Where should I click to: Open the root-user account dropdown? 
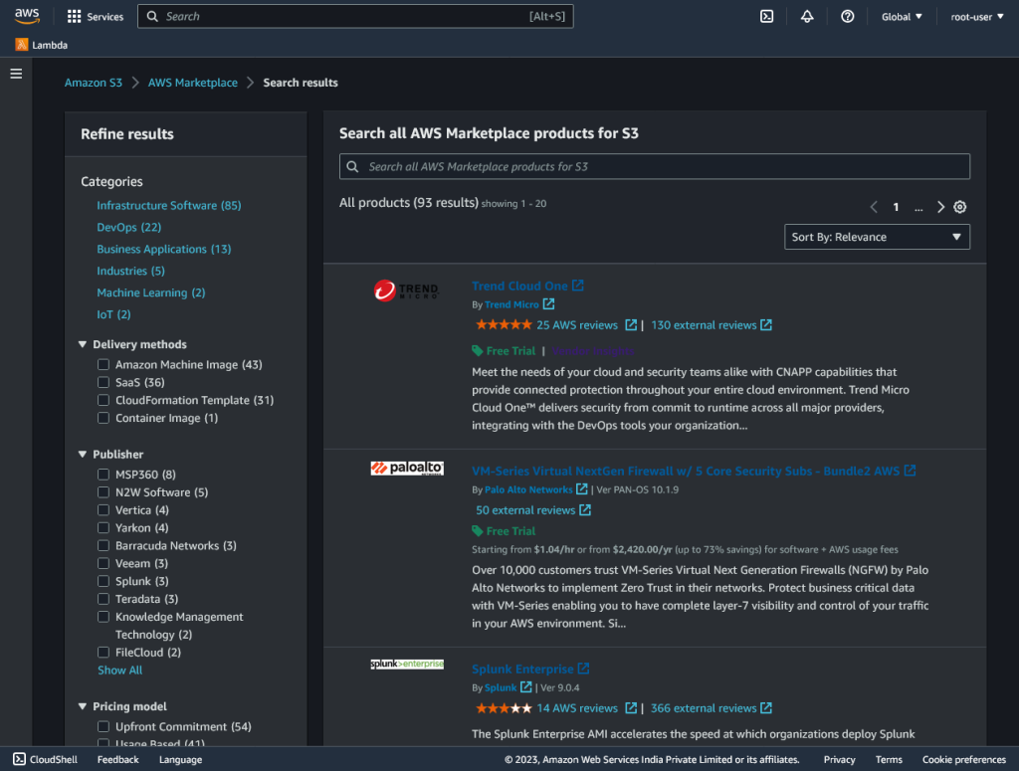tap(977, 16)
